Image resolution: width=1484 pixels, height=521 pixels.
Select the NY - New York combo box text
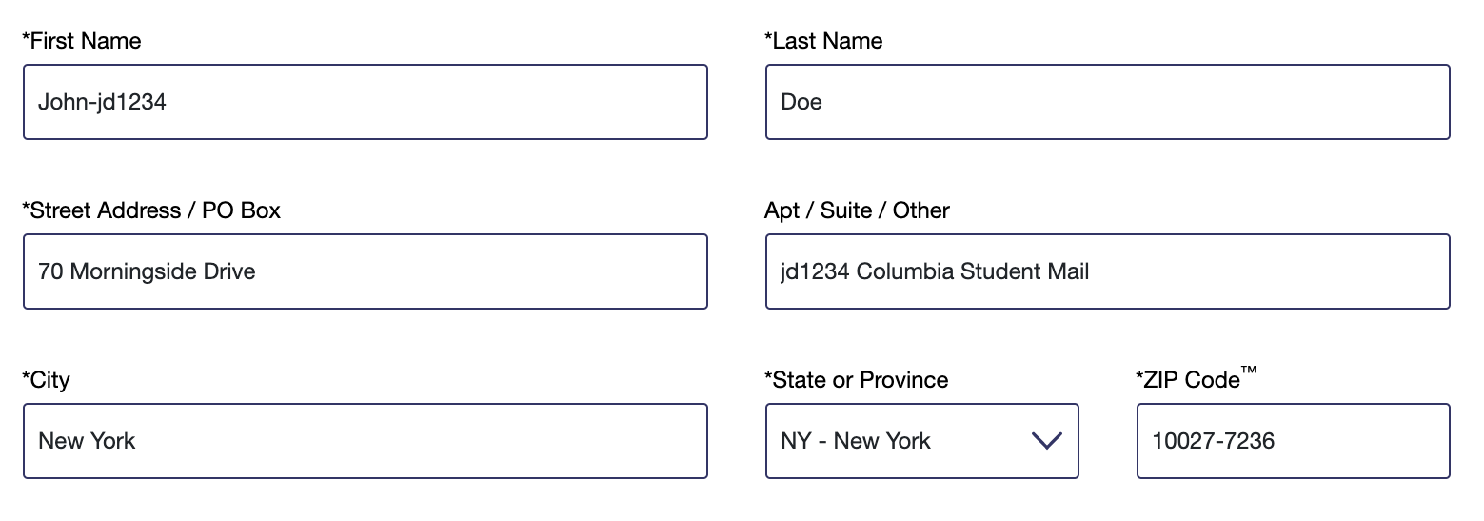coord(856,441)
